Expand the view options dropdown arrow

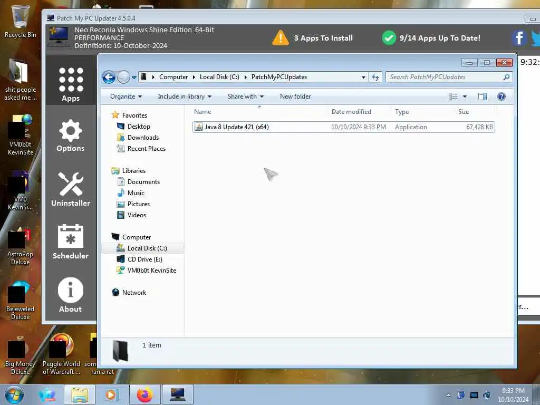[465, 97]
